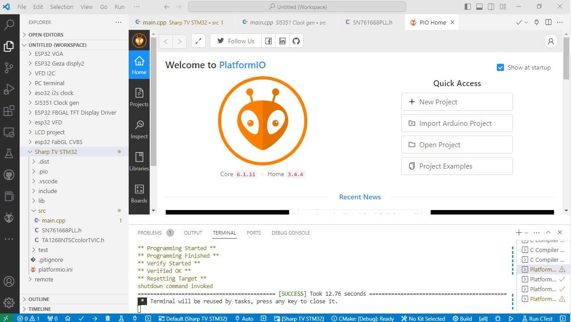The width and height of the screenshot is (571, 322).
Task: Switch to the OUTPUT panel tab
Action: (x=193, y=232)
